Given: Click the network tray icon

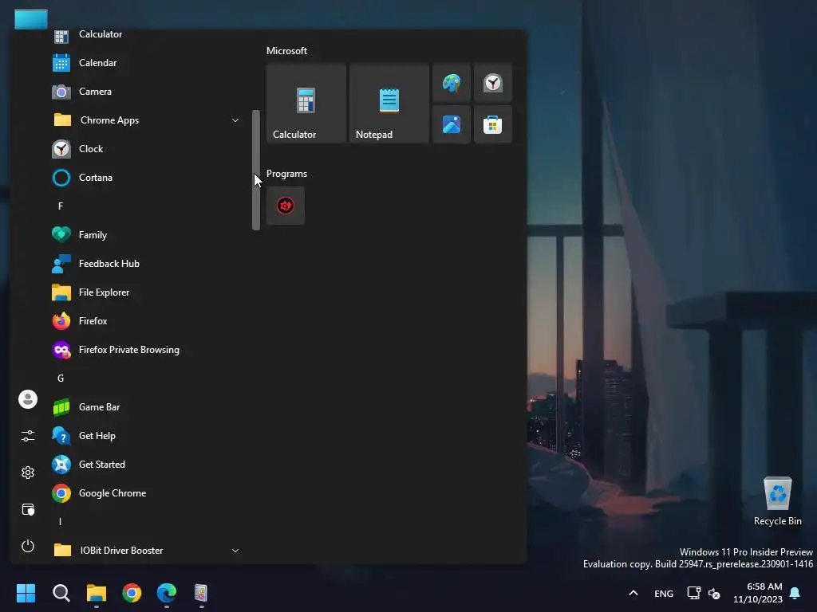Looking at the screenshot, I should click(x=693, y=593).
